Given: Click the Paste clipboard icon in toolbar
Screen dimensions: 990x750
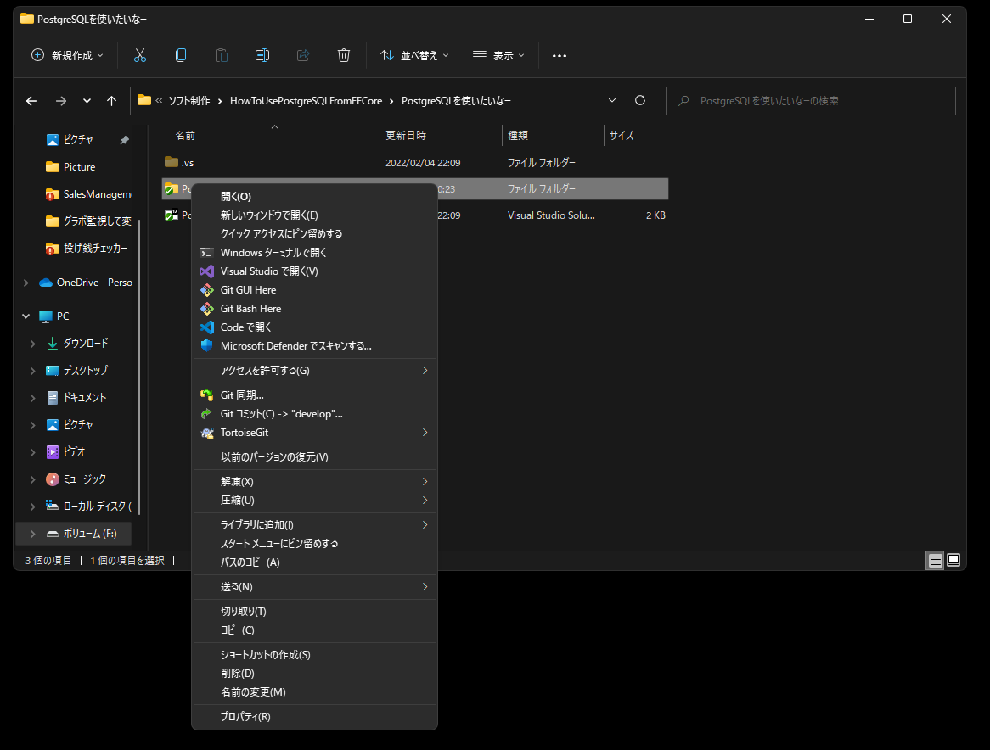Looking at the screenshot, I should (222, 55).
